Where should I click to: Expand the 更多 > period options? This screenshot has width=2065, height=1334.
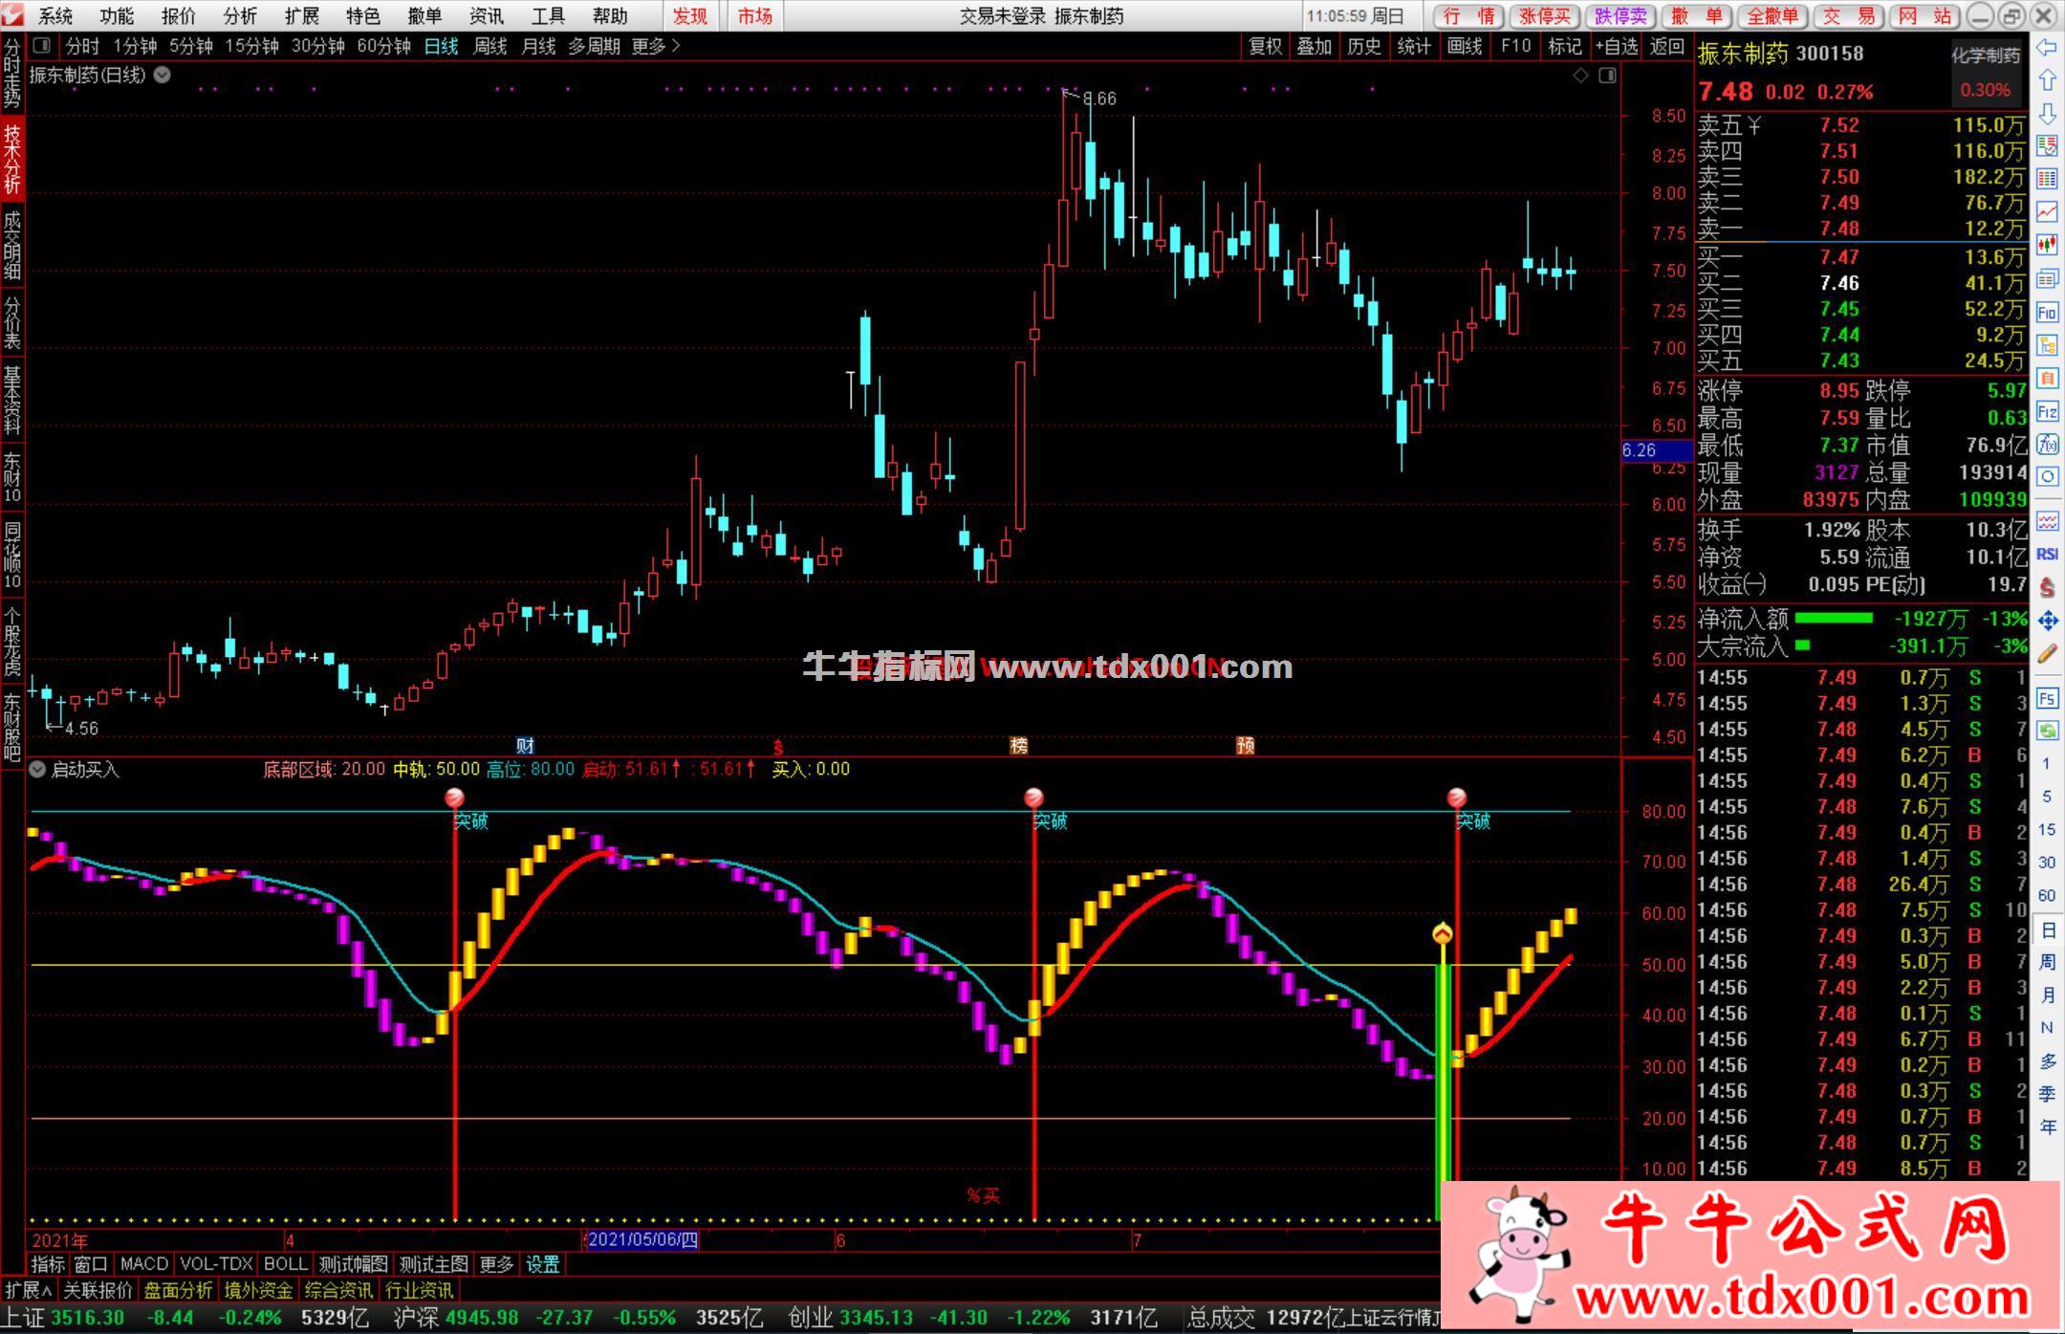(656, 46)
